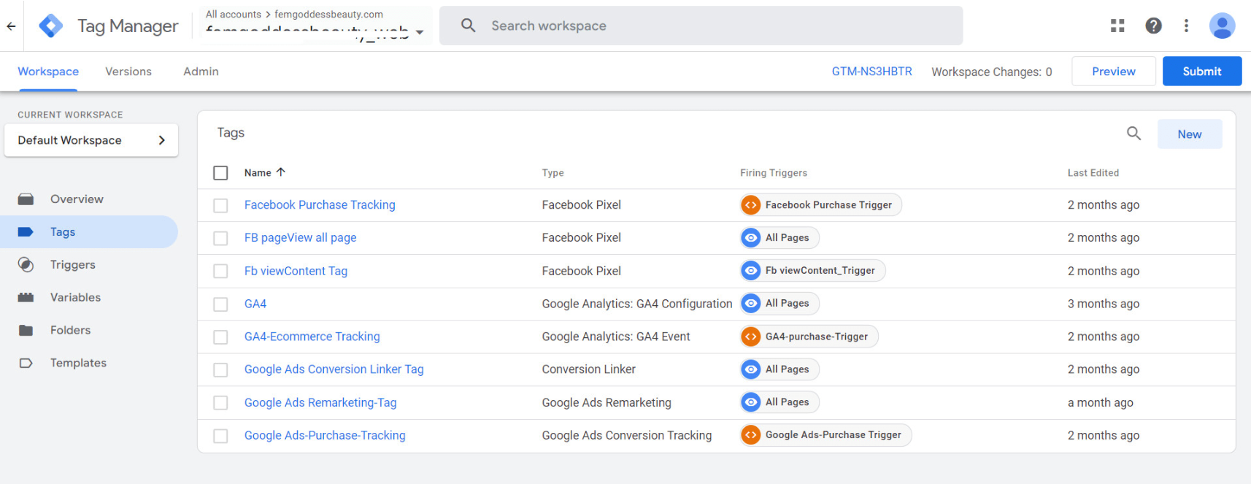
Task: Click the search icon in Tags table header
Action: pos(1133,134)
